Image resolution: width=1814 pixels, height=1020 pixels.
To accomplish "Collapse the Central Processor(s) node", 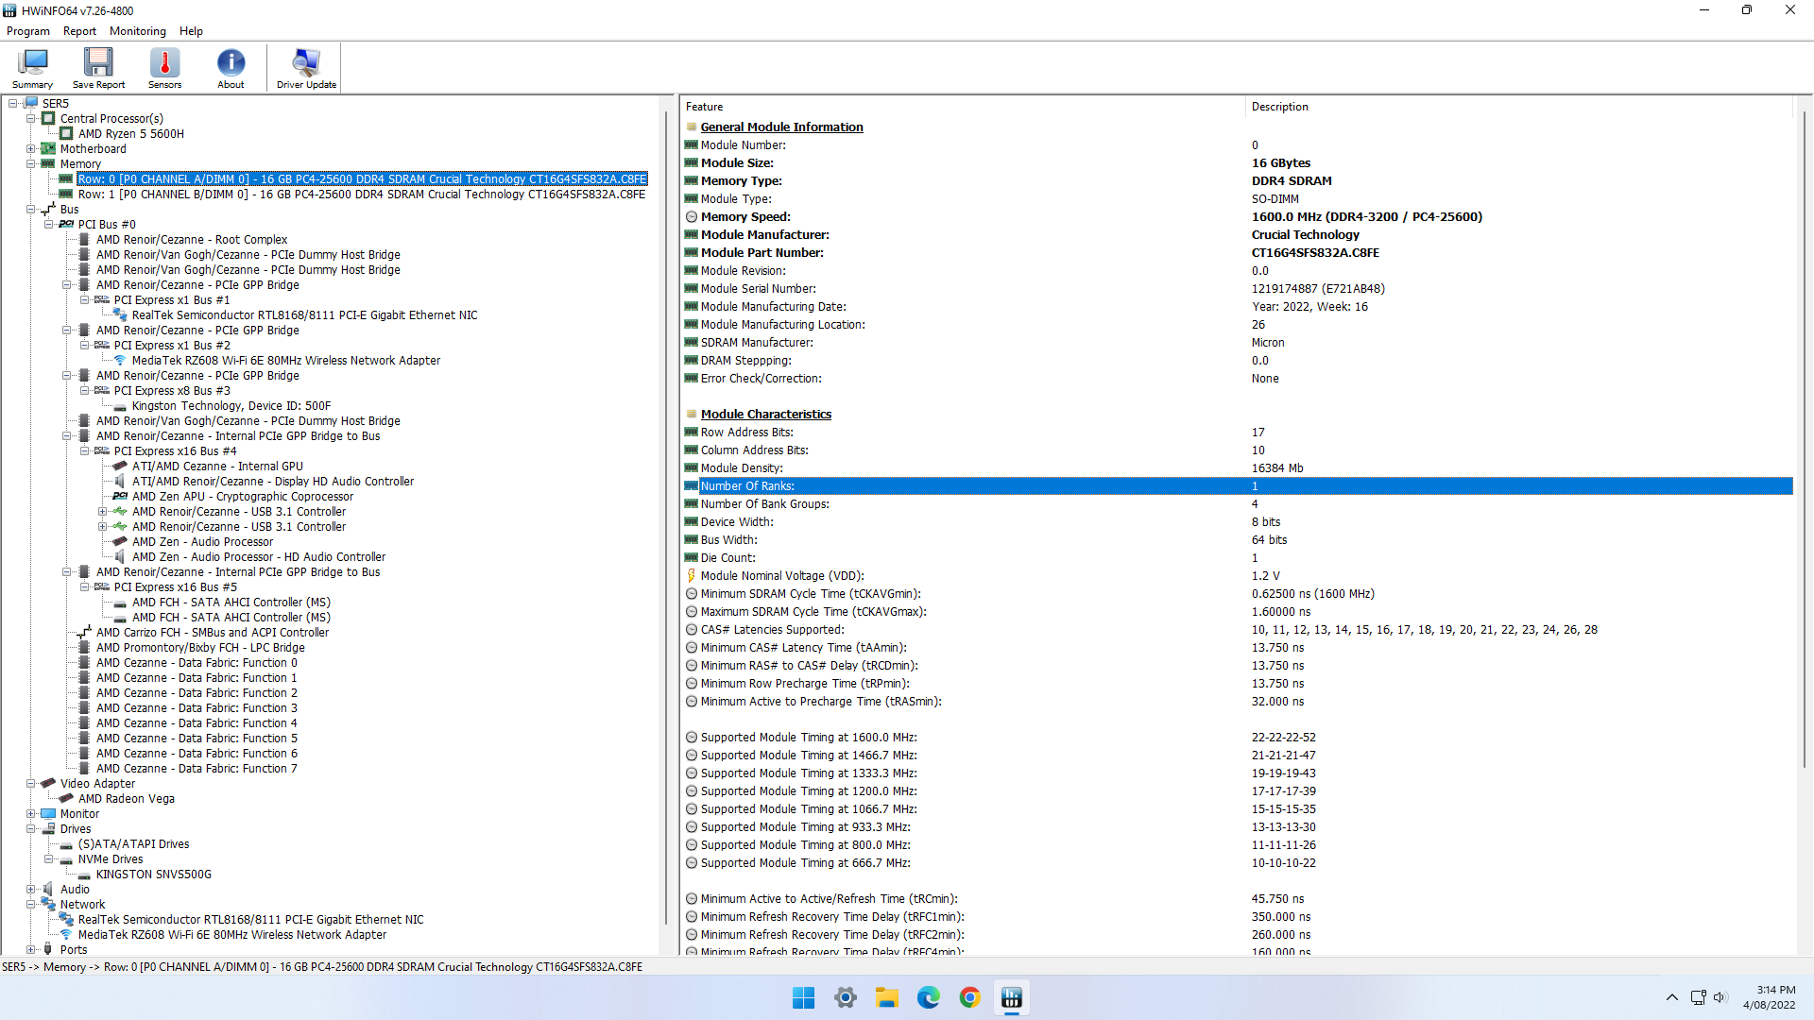I will coord(31,119).
